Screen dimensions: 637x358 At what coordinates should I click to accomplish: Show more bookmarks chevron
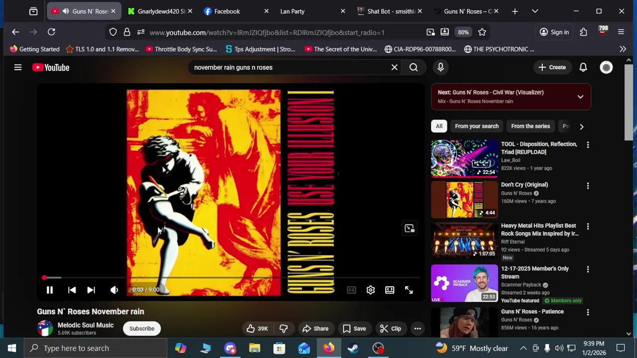(x=623, y=49)
